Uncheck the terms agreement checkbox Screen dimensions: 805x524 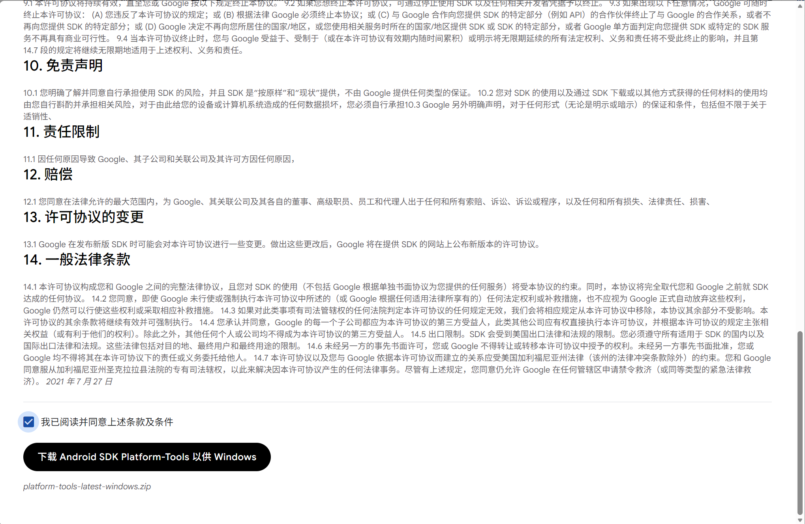click(x=28, y=422)
